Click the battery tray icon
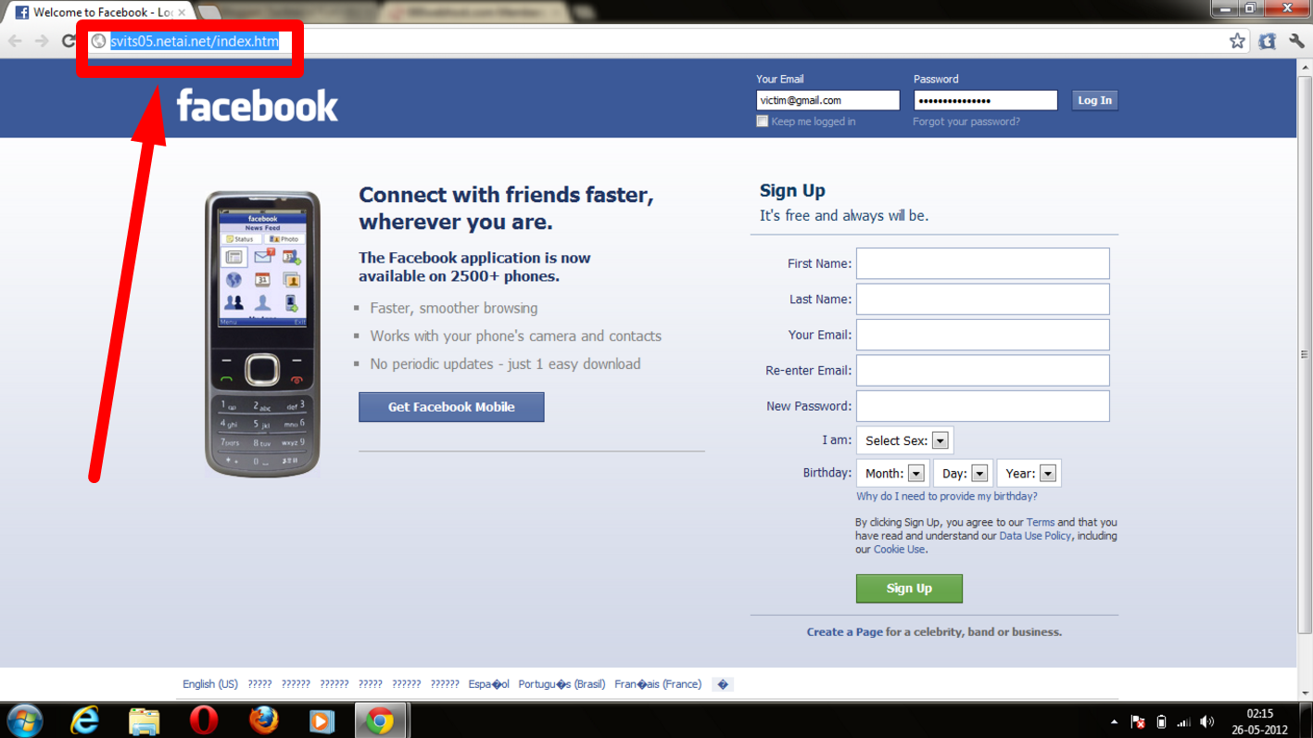The height and width of the screenshot is (738, 1313). (x=1161, y=721)
